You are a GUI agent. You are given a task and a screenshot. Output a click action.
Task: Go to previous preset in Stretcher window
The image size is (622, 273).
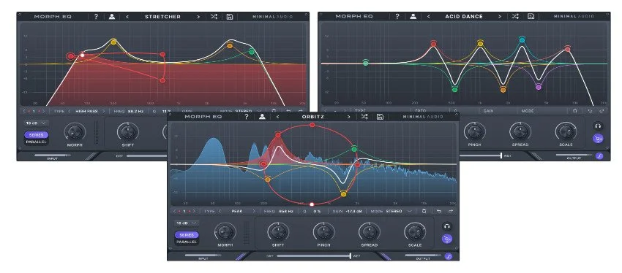127,17
